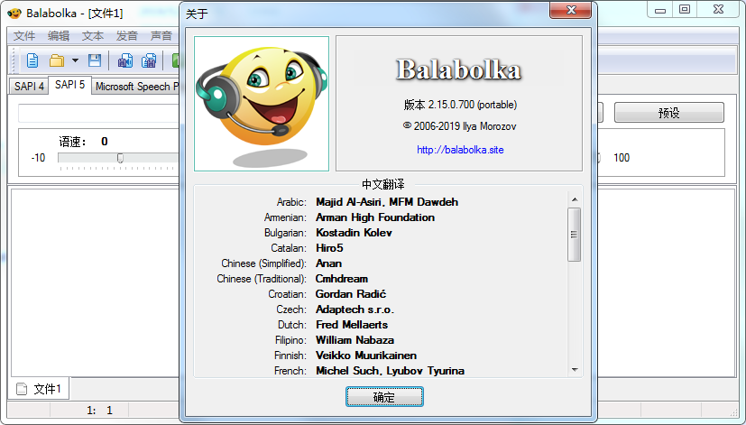This screenshot has height=425, width=746.
Task: Click the -10 label beside the speed slider
Action: (x=38, y=158)
